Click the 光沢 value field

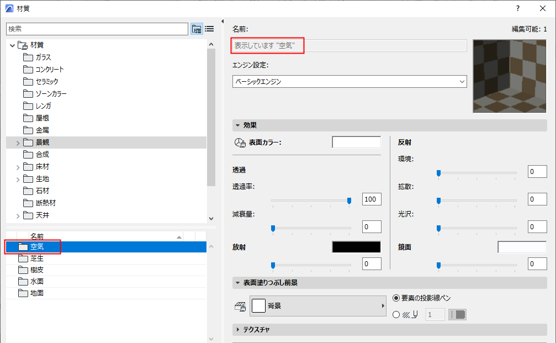(537, 226)
